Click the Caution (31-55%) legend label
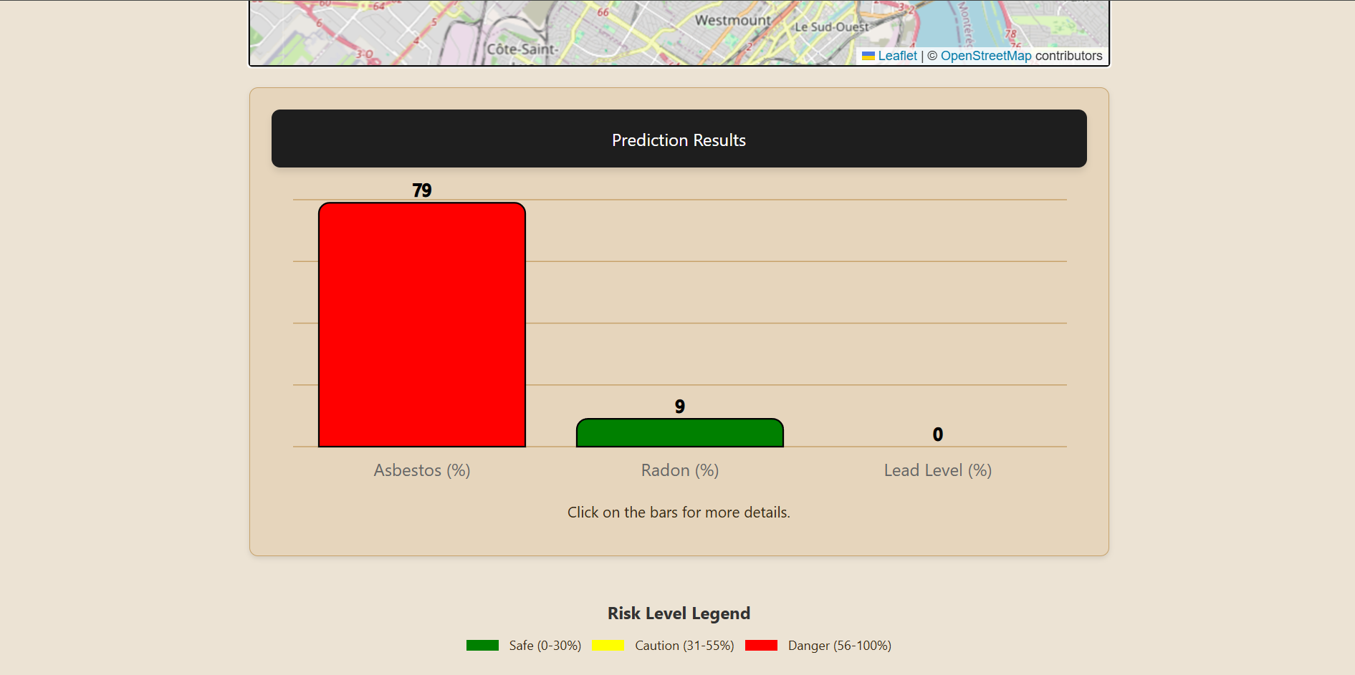Image resolution: width=1355 pixels, height=675 pixels. [x=684, y=646]
